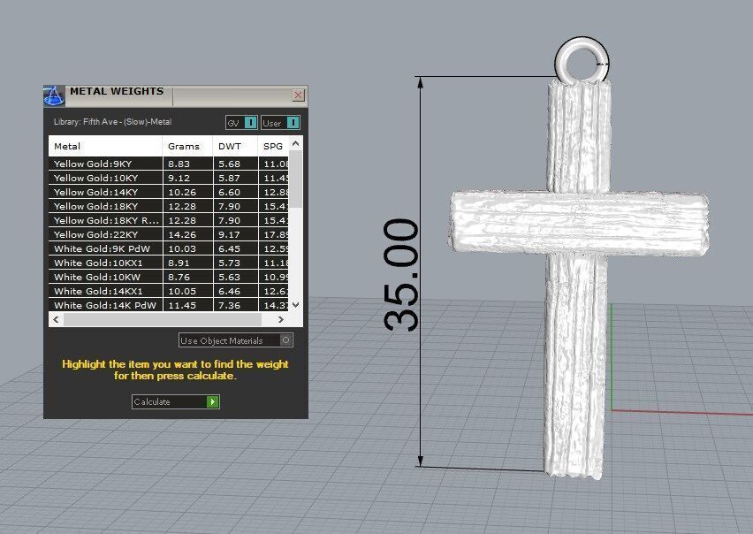Image resolution: width=753 pixels, height=534 pixels.
Task: Click the green Calculate arrow icon
Action: point(212,402)
